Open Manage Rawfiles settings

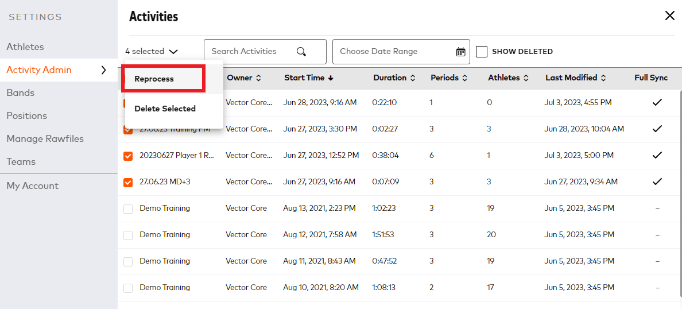coord(45,139)
